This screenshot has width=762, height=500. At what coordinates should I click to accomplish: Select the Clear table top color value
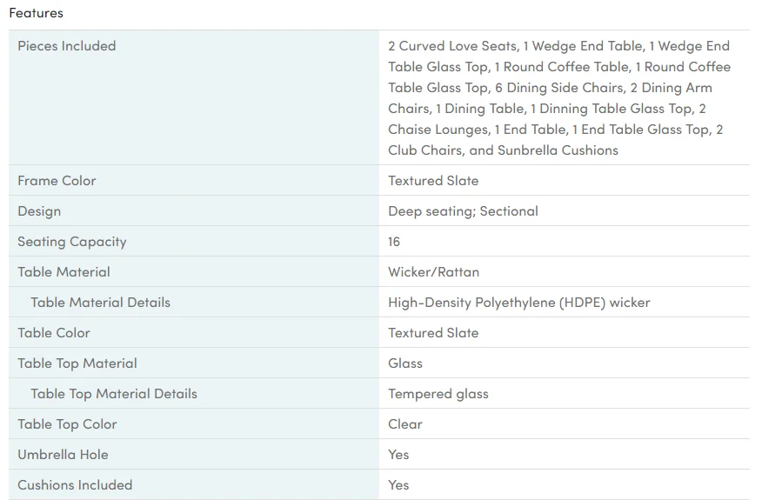(405, 424)
